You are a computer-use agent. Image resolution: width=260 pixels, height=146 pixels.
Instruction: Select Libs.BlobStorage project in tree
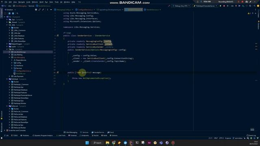pos(19,52)
